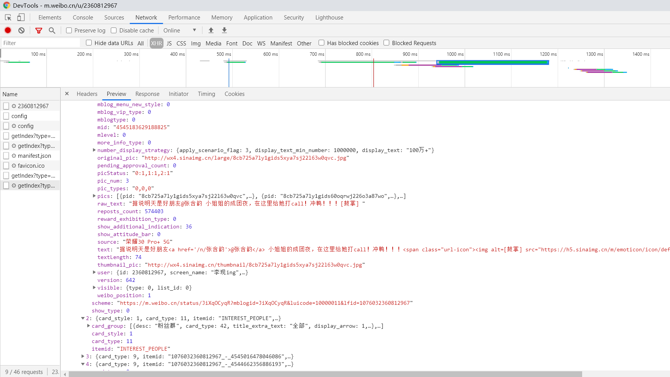This screenshot has width=670, height=377.
Task: Collapse card item 4
Action: point(83,364)
